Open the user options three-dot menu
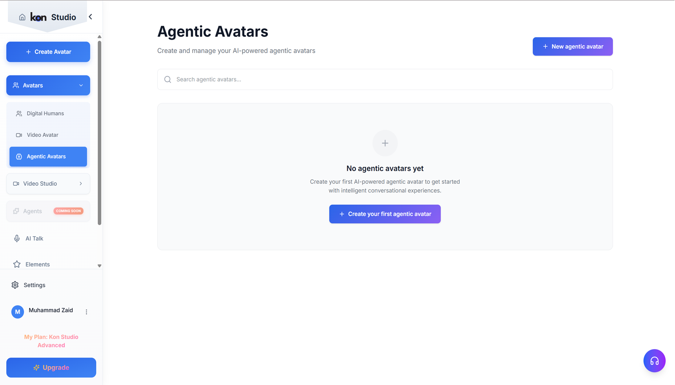Image resolution: width=675 pixels, height=385 pixels. (86, 312)
